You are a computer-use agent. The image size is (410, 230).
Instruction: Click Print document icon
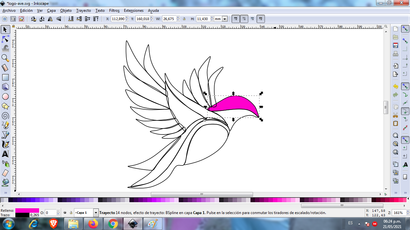tap(396, 54)
